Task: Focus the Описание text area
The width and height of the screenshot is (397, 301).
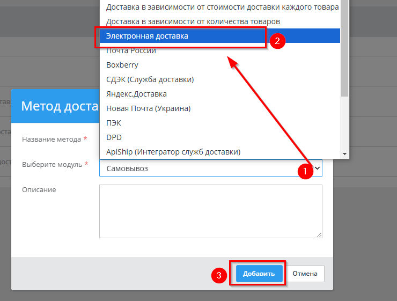Action: pyautogui.click(x=210, y=211)
